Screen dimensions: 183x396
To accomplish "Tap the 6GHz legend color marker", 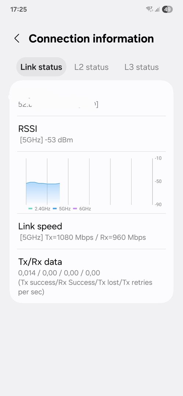I will (75, 209).
